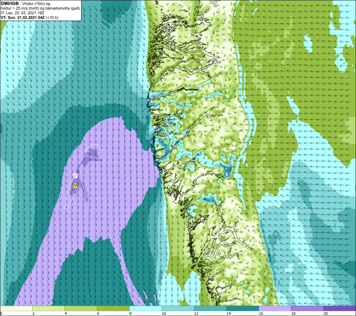Click the IT: Lau. 20. 02. 2021 18Z line
Image resolution: width=356 pixels, height=316 pixels.
click(22, 13)
